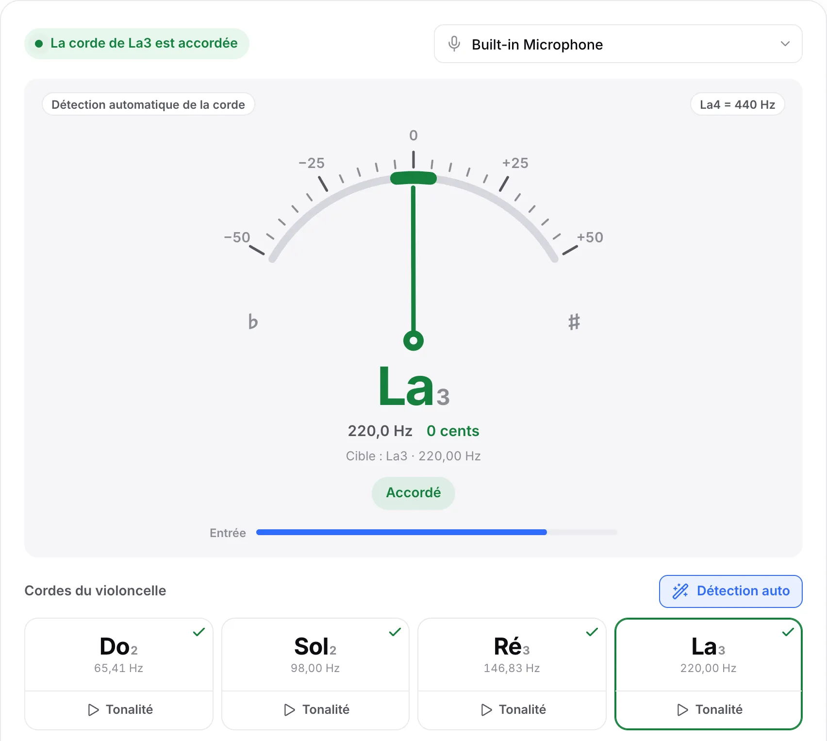827x741 pixels.
Task: Click the magic wand icon in Détection auto
Action: click(x=680, y=591)
